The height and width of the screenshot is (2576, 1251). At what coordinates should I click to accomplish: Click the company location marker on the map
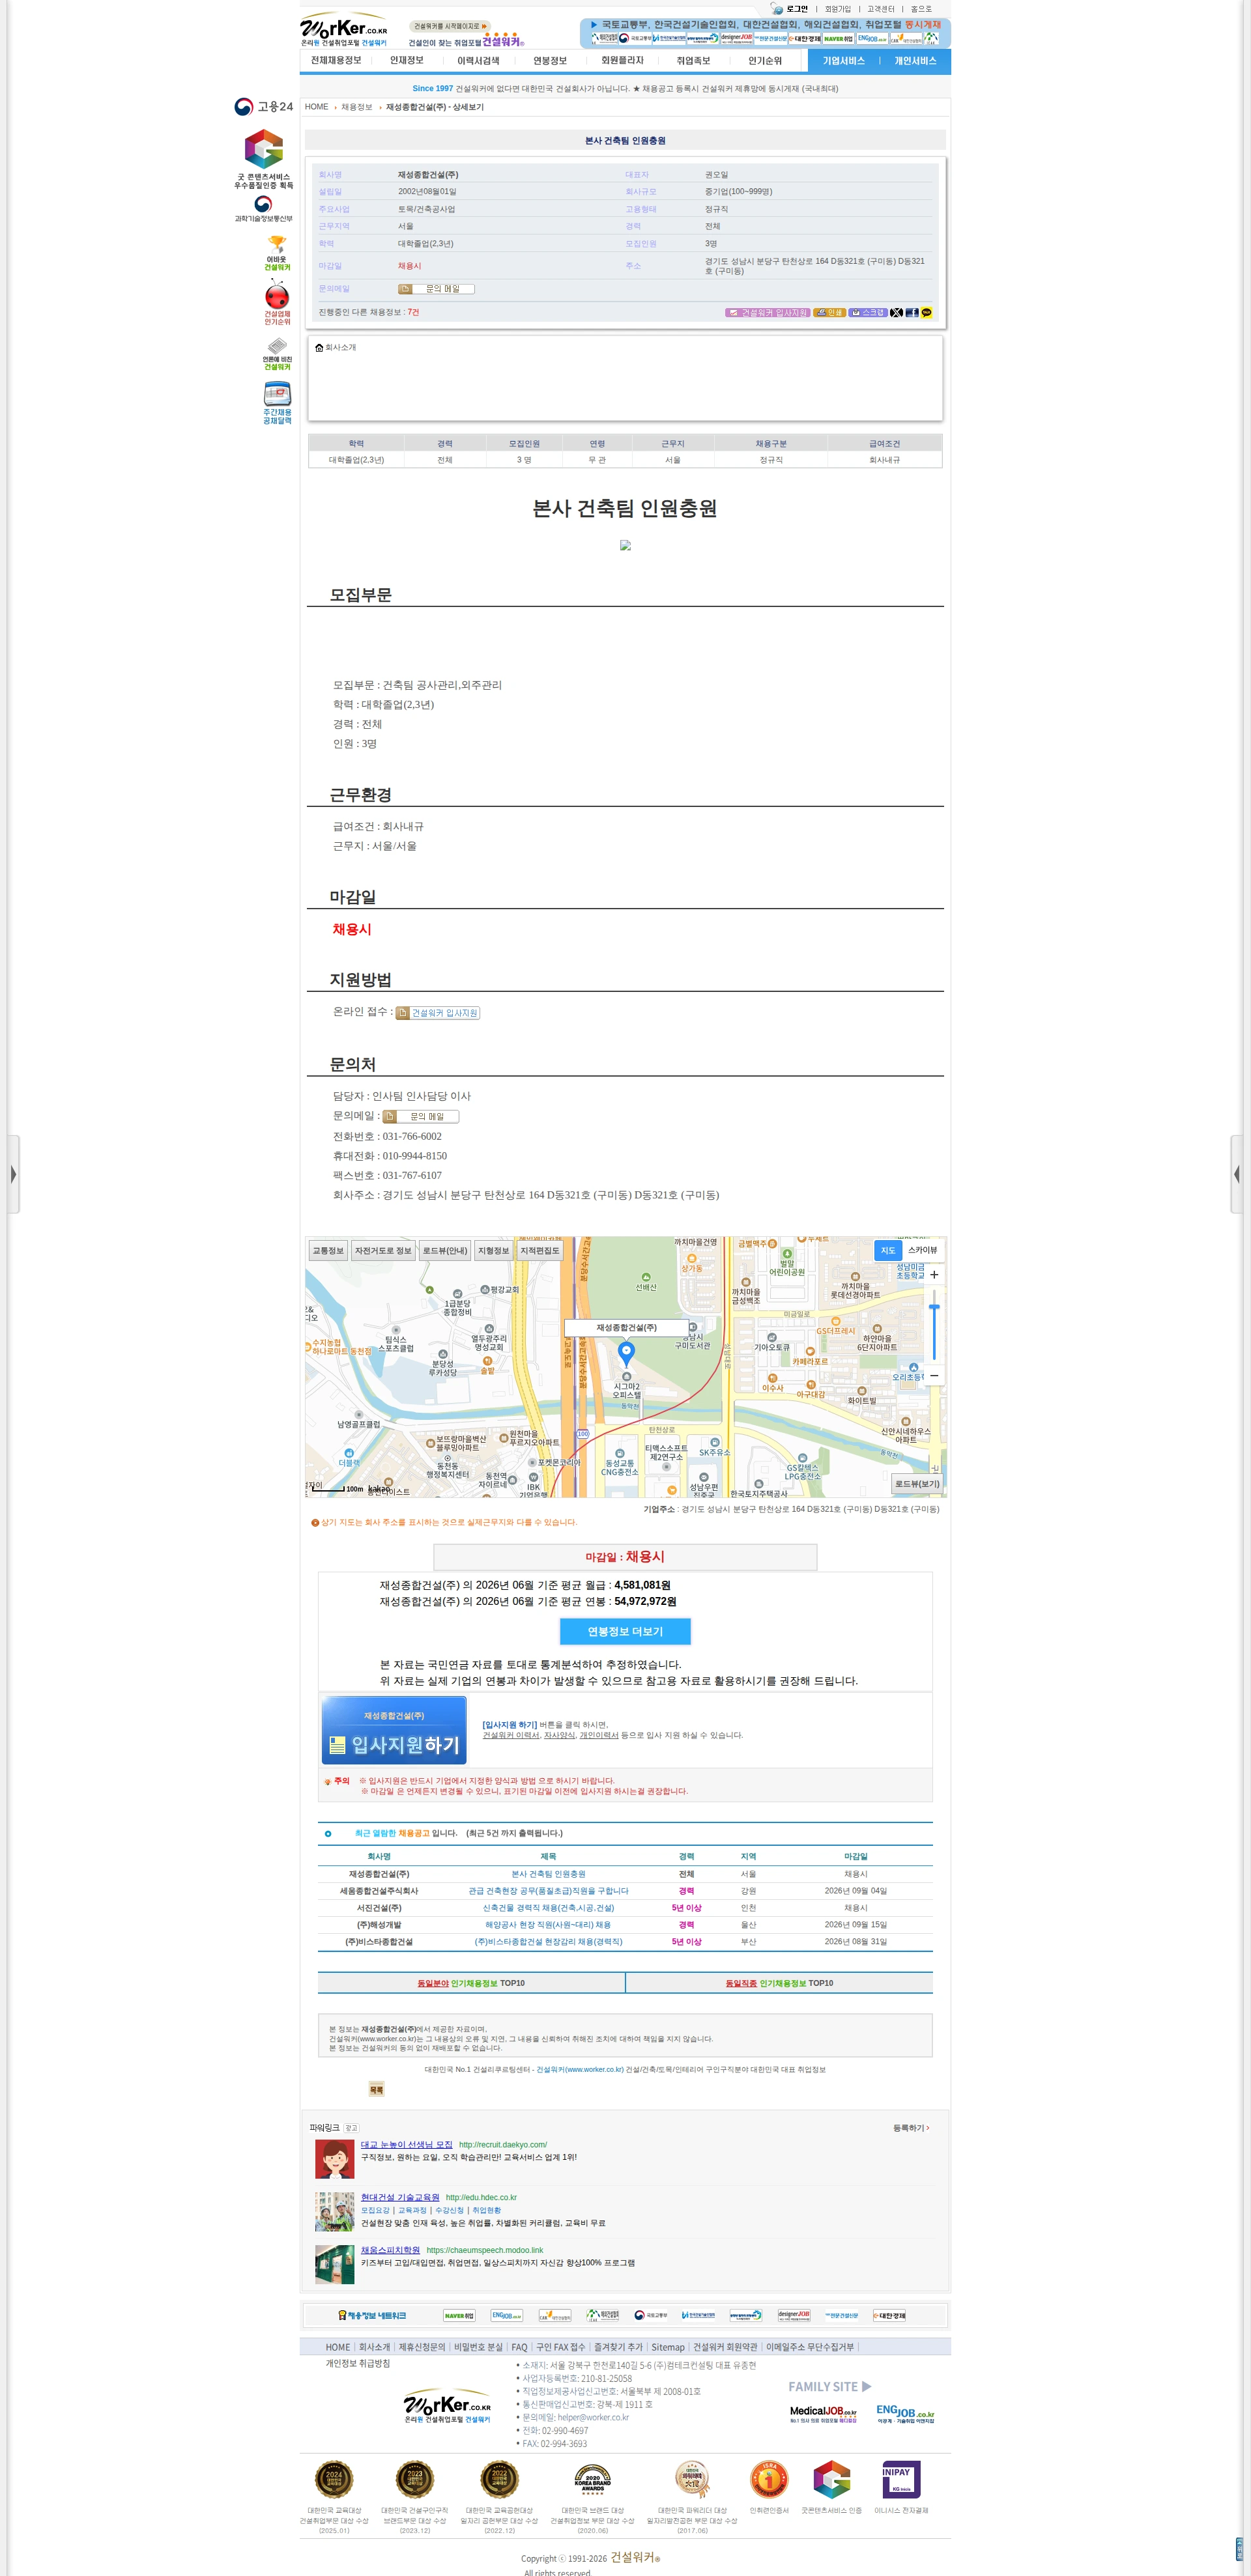[x=626, y=1354]
